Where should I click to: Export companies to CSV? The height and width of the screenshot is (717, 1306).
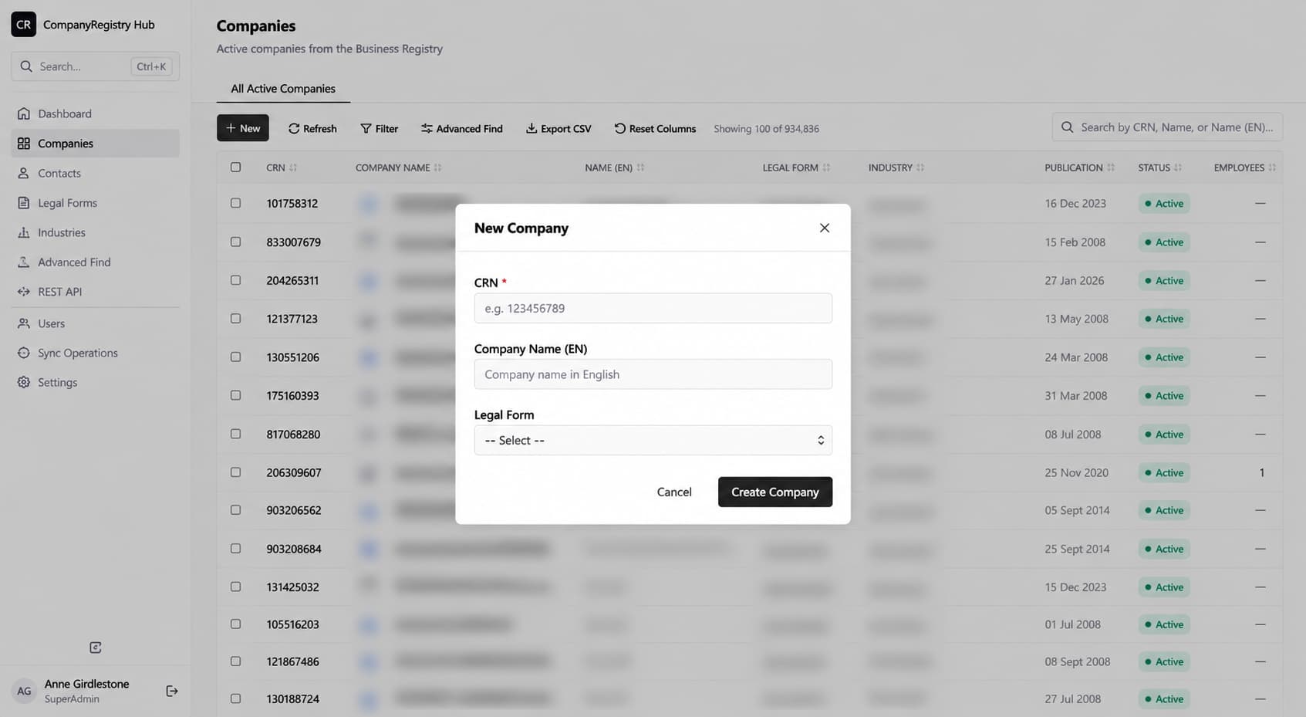pyautogui.click(x=559, y=128)
